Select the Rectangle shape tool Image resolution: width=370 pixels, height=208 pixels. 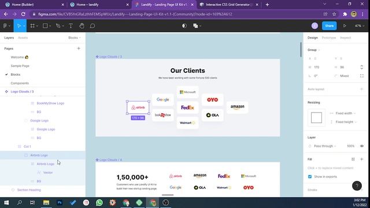pos(45,25)
